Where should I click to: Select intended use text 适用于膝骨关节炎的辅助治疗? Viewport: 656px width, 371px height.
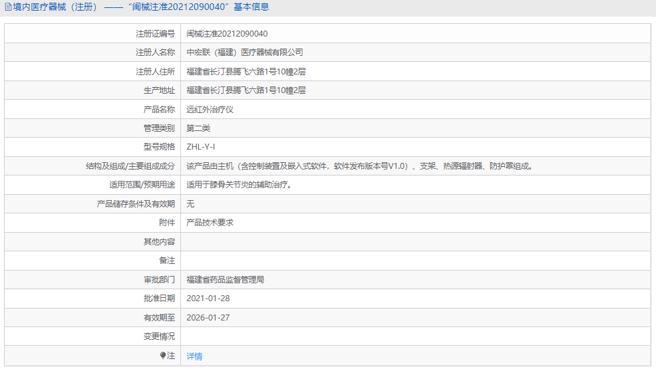coord(239,184)
